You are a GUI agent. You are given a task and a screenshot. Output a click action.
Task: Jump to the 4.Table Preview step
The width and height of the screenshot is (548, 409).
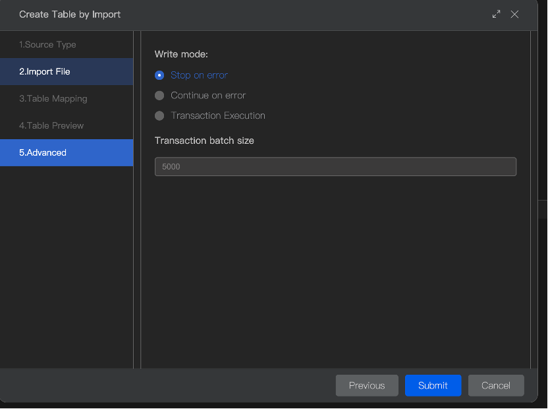click(x=51, y=125)
